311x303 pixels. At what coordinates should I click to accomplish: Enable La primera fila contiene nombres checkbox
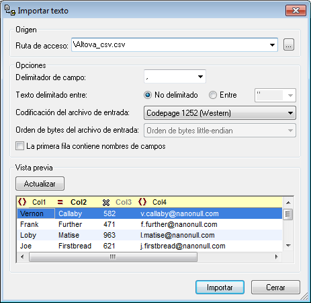pos(19,146)
